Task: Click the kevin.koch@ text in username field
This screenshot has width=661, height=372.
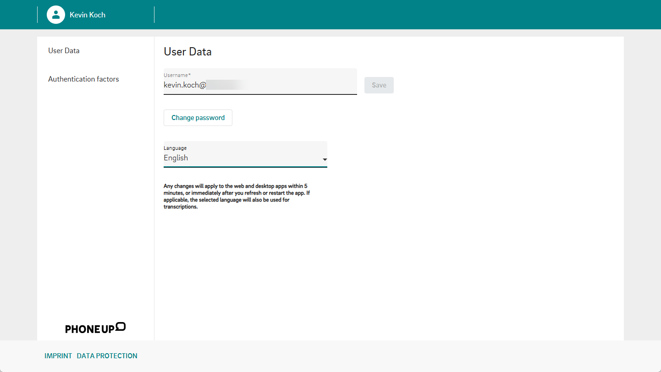Action: [184, 85]
